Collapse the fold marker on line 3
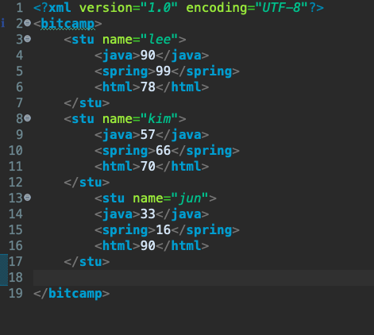The image size is (374, 335). coord(27,39)
